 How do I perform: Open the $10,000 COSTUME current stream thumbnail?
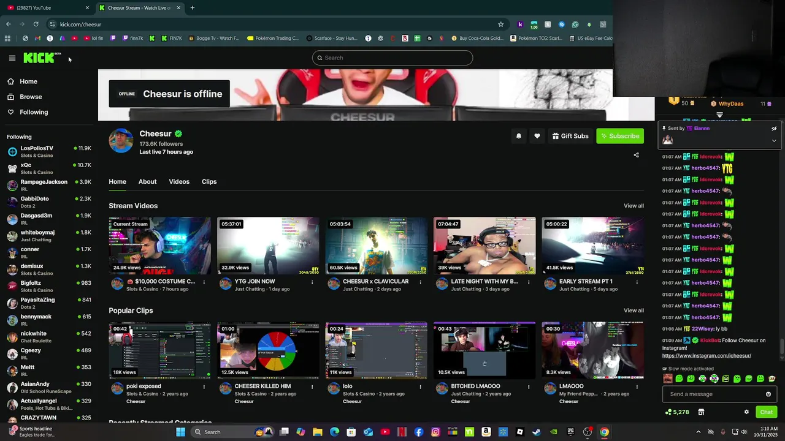coord(159,246)
